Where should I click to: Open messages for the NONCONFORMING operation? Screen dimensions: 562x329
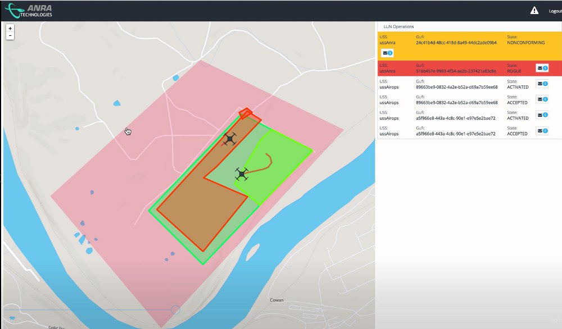point(387,53)
